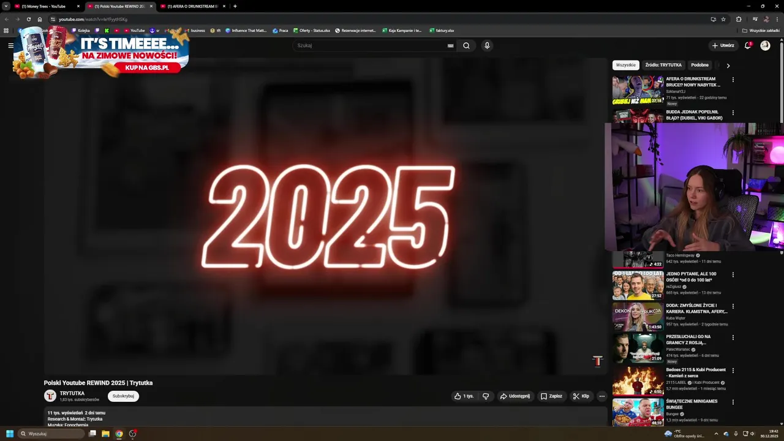Open the TRYTUTKA channel name link

coord(72,393)
